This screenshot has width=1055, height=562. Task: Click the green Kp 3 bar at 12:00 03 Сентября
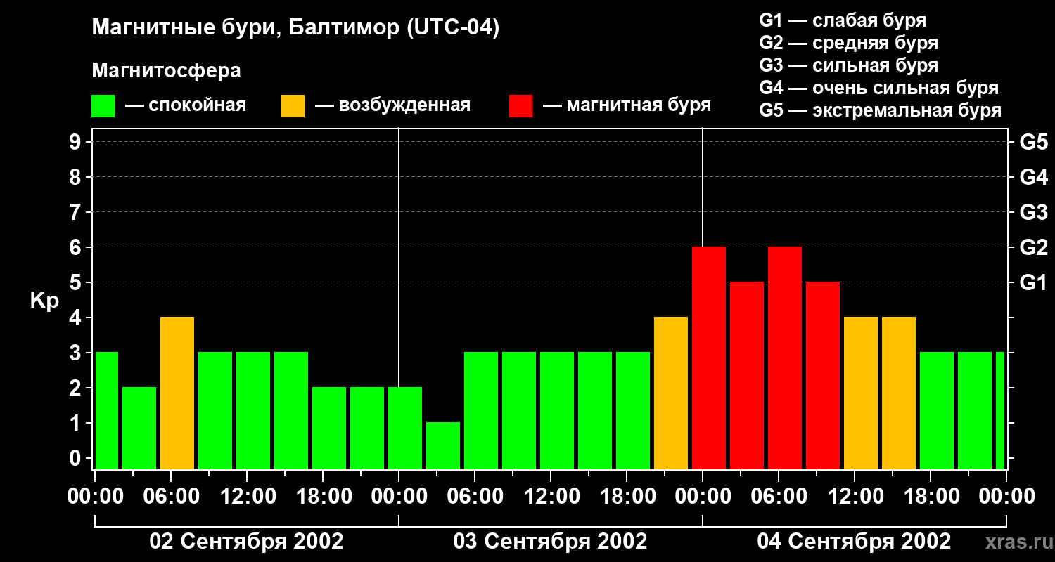[557, 411]
